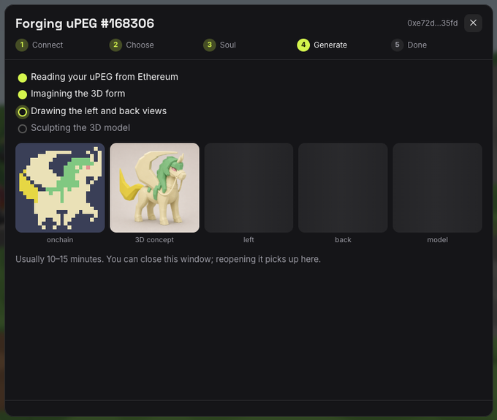The width and height of the screenshot is (497, 420).
Task: Click the 'left' caption label
Action: pyautogui.click(x=248, y=240)
